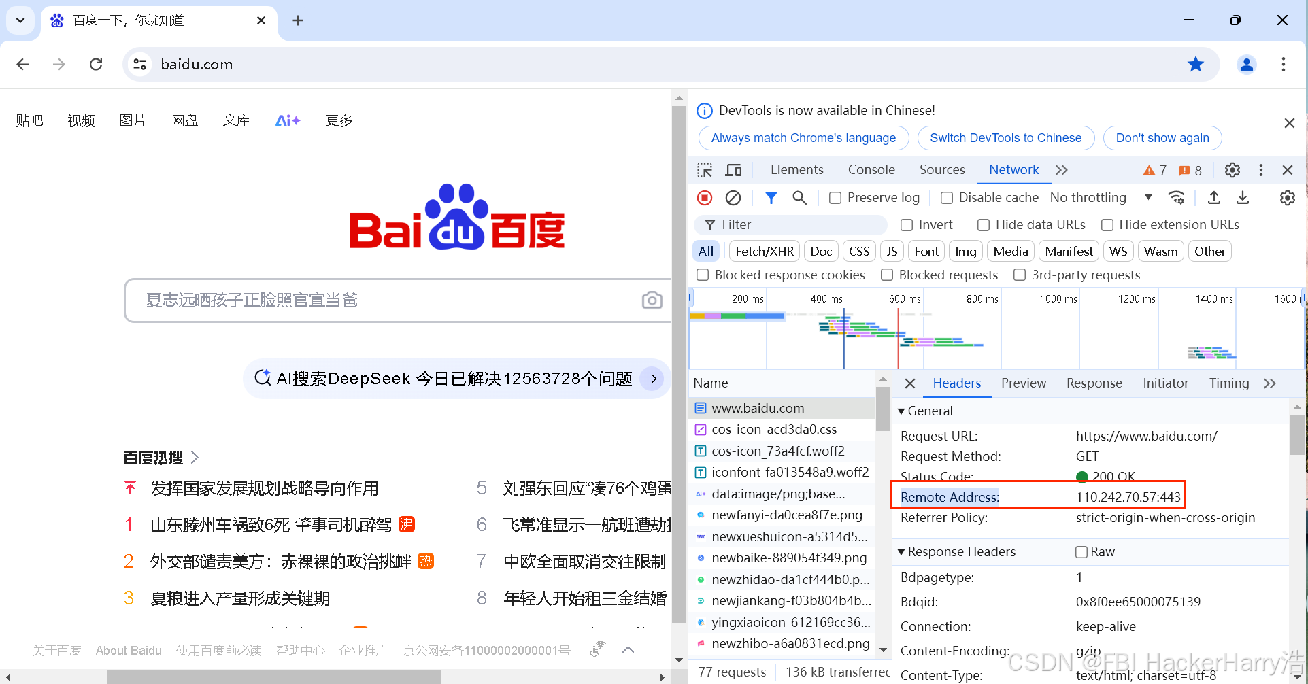Focus the network Filter field
Viewport: 1308px width, 684px height.
click(x=790, y=225)
